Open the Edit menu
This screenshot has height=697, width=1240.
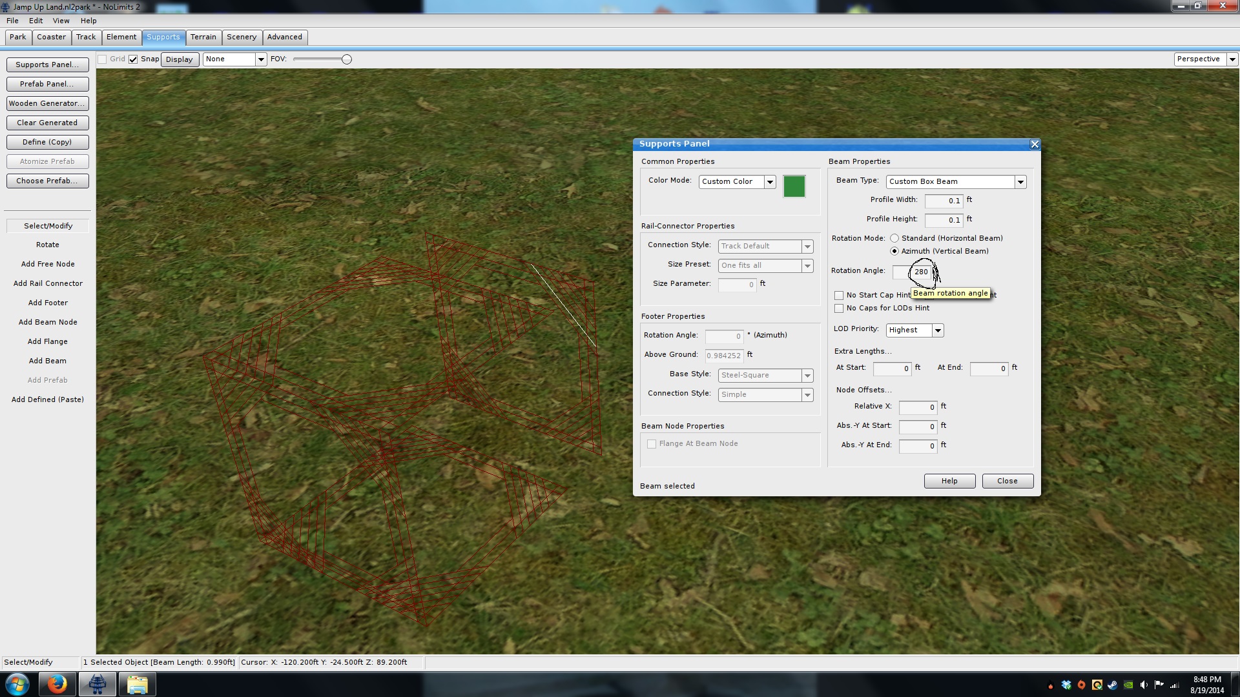click(36, 21)
